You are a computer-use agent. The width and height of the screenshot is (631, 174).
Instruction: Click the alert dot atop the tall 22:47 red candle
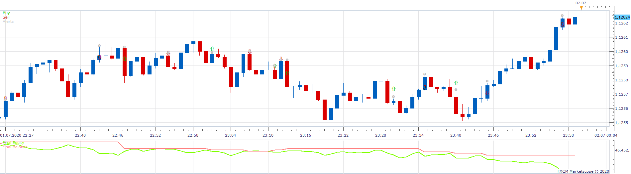point(124,47)
